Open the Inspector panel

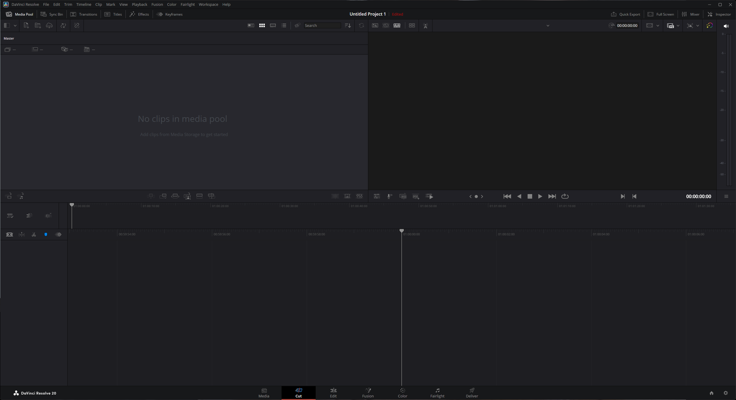click(x=718, y=14)
